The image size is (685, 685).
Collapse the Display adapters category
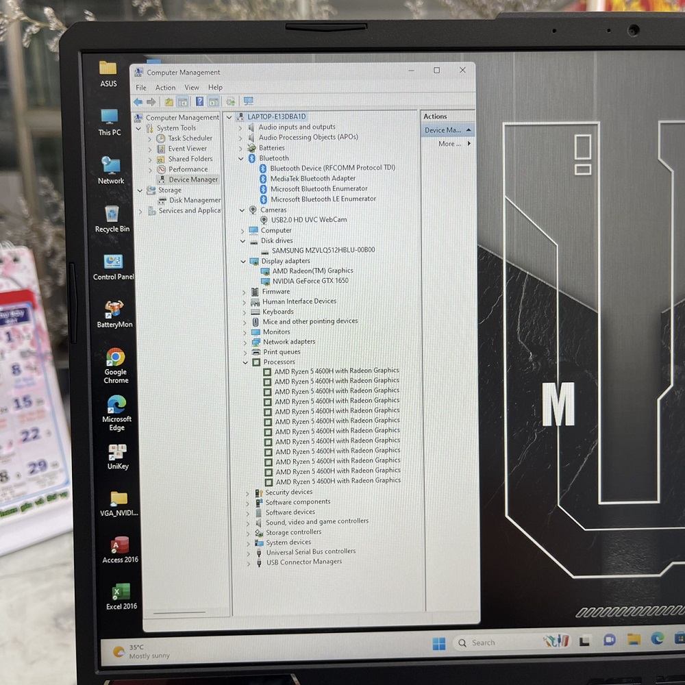tap(243, 261)
